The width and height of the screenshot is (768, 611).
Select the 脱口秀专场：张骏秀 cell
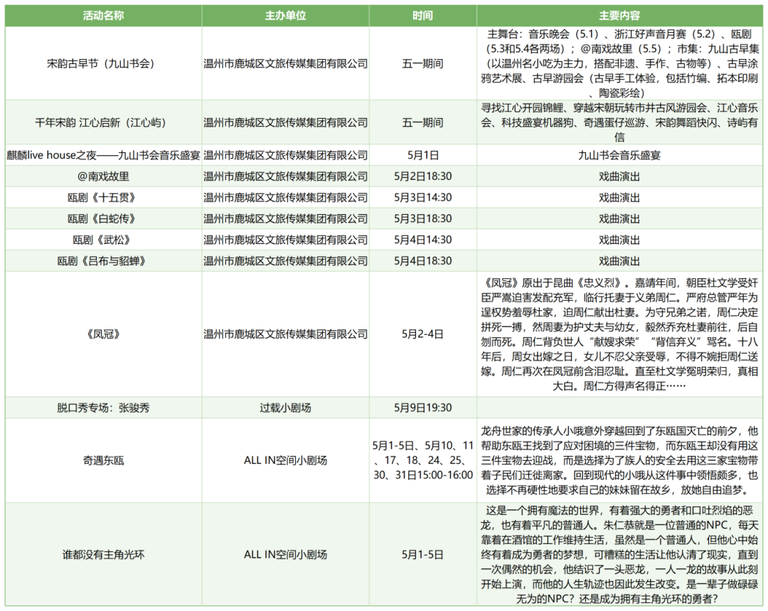(x=103, y=408)
